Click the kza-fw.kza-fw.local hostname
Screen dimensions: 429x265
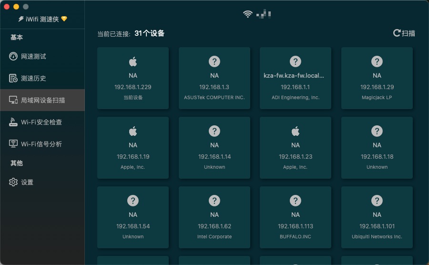[x=294, y=75]
